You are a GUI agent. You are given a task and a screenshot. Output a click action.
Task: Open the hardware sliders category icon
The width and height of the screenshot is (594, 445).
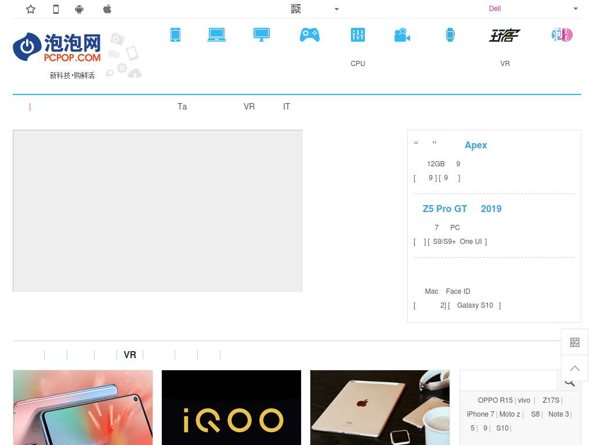coord(357,35)
